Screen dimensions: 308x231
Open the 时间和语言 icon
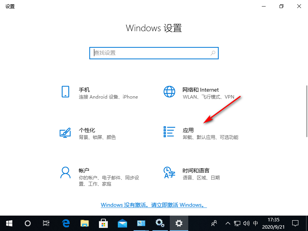[x=169, y=172]
